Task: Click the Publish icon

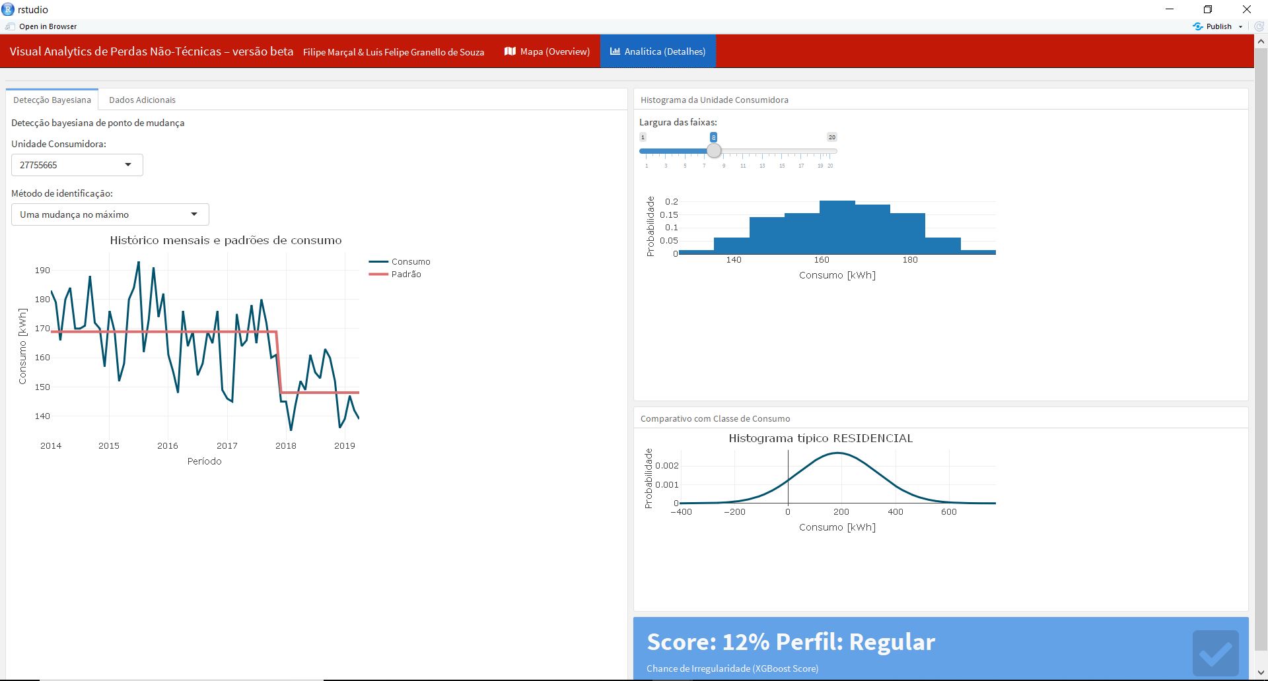Action: coord(1198,26)
